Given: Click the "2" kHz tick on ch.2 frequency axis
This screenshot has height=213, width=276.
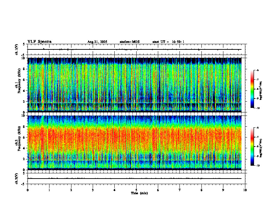Looking at the screenshot, I should (24, 159).
